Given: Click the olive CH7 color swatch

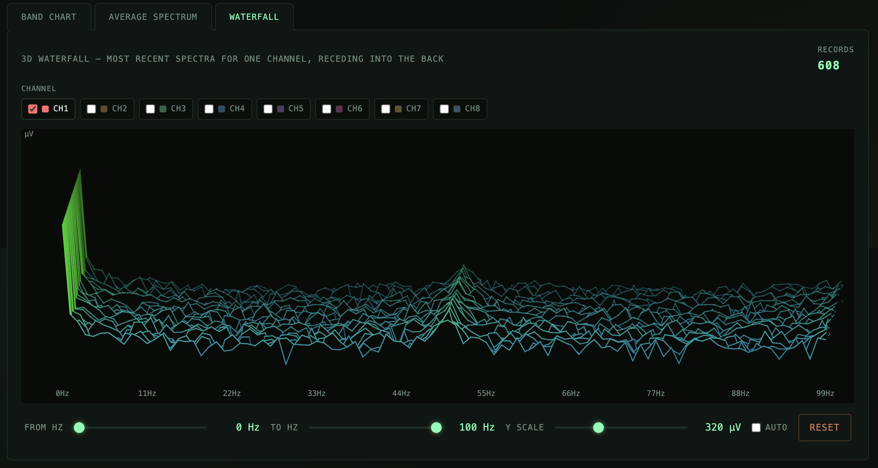Looking at the screenshot, I should click(x=398, y=109).
